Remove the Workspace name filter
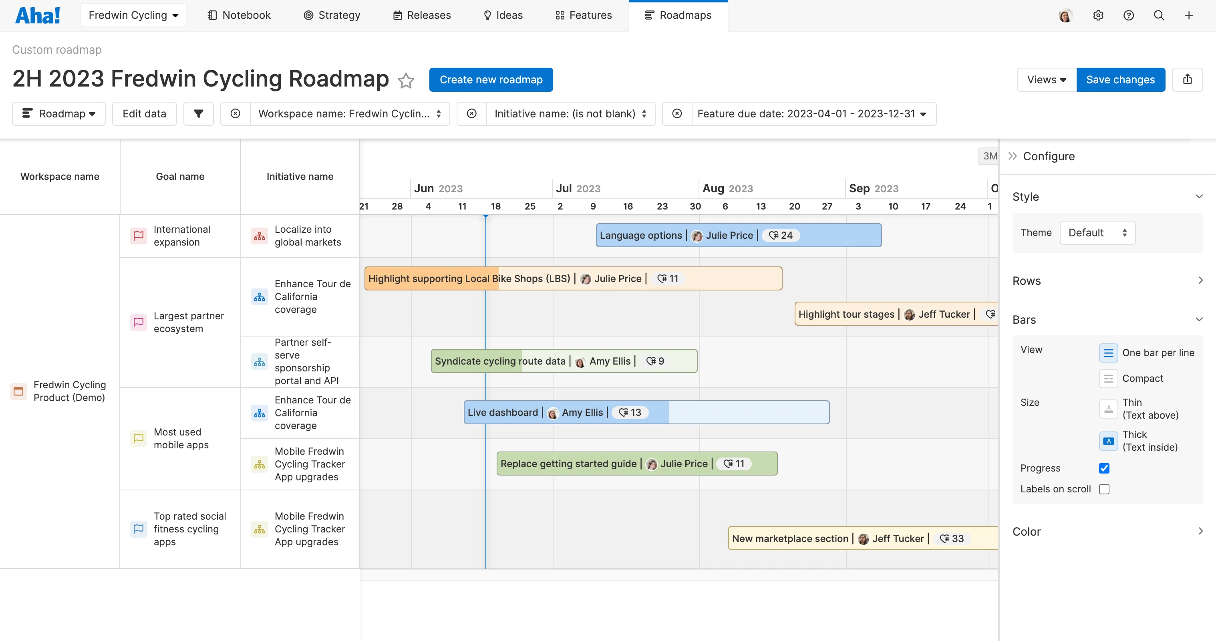 (x=235, y=114)
